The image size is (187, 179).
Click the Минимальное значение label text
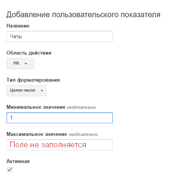[x=36, y=107]
